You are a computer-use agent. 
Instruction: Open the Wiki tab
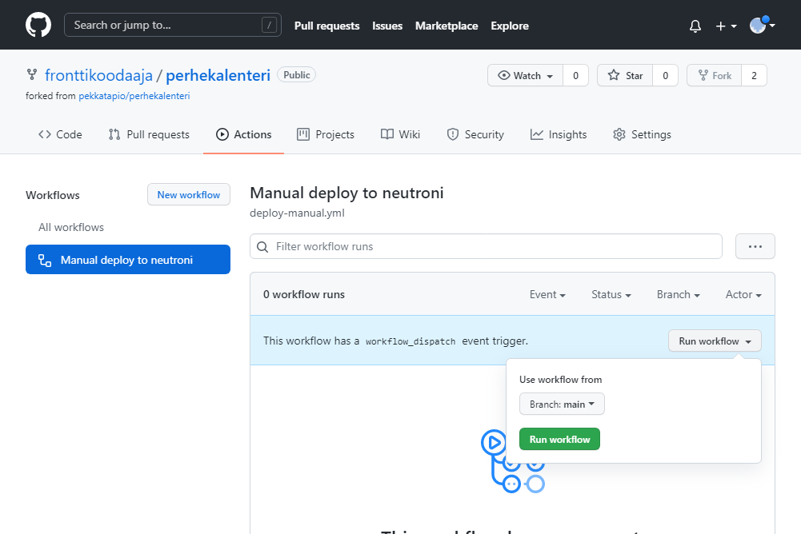point(400,135)
